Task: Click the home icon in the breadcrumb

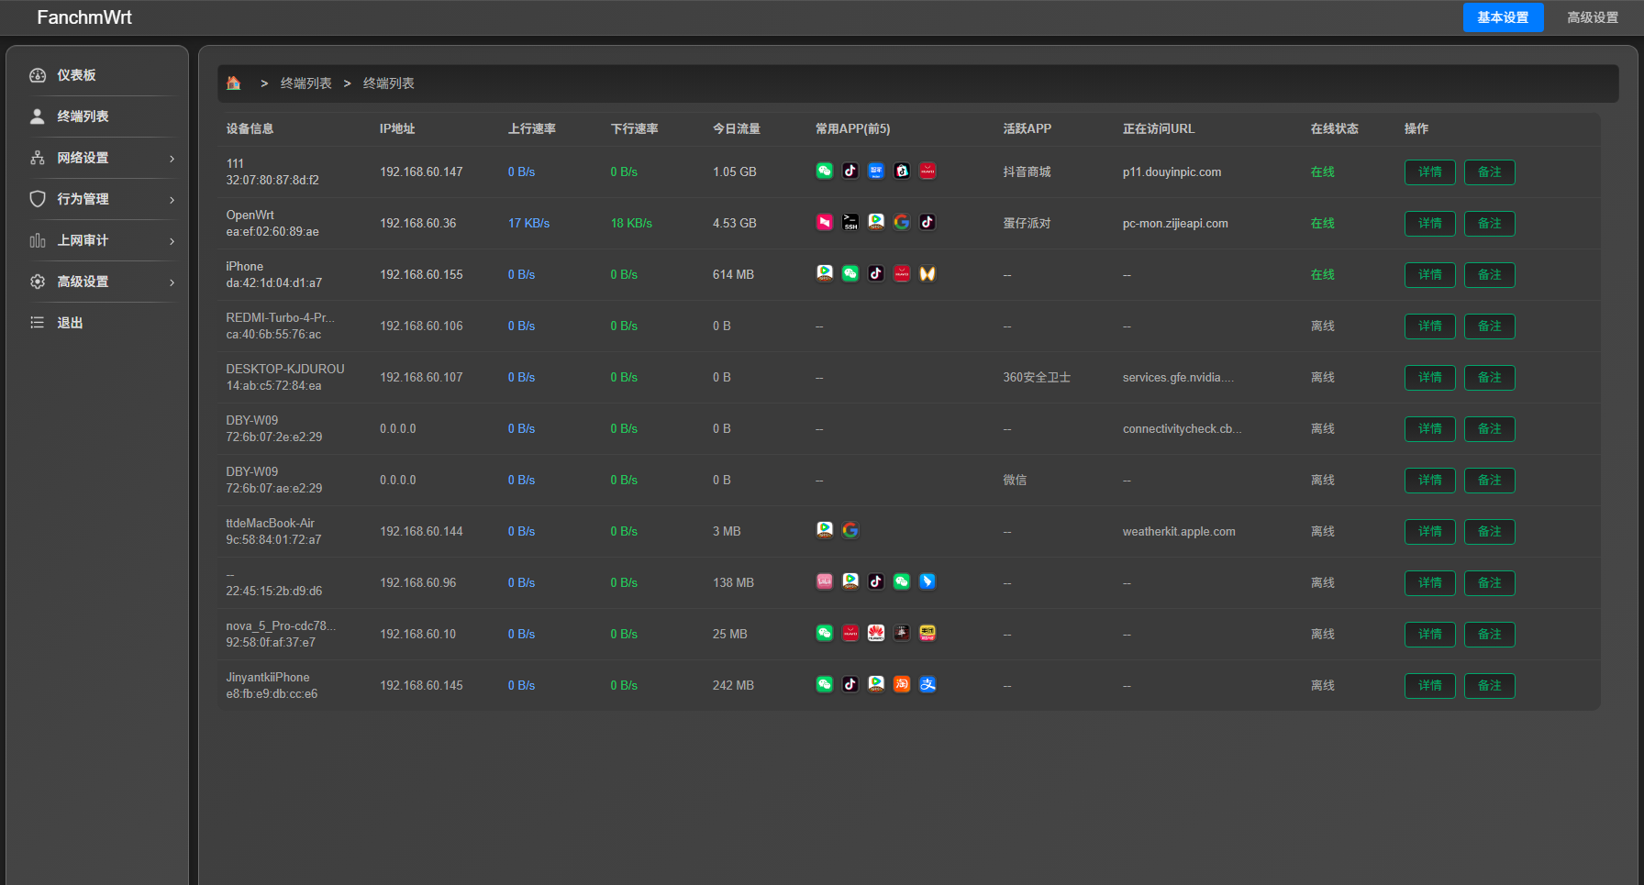Action: coord(233,83)
